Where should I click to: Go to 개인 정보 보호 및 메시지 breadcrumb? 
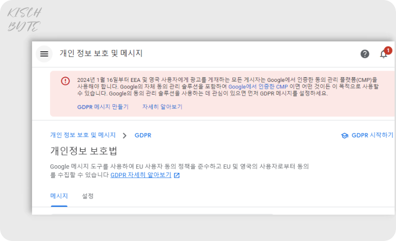point(83,135)
